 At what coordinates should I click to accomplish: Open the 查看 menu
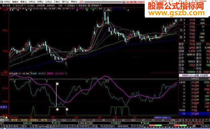click(x=23, y=2)
